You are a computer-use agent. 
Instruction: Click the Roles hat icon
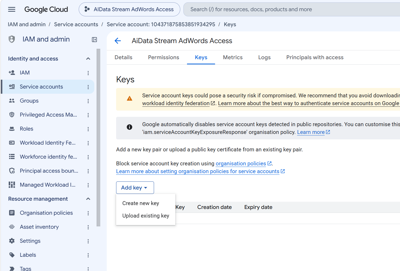[12, 129]
